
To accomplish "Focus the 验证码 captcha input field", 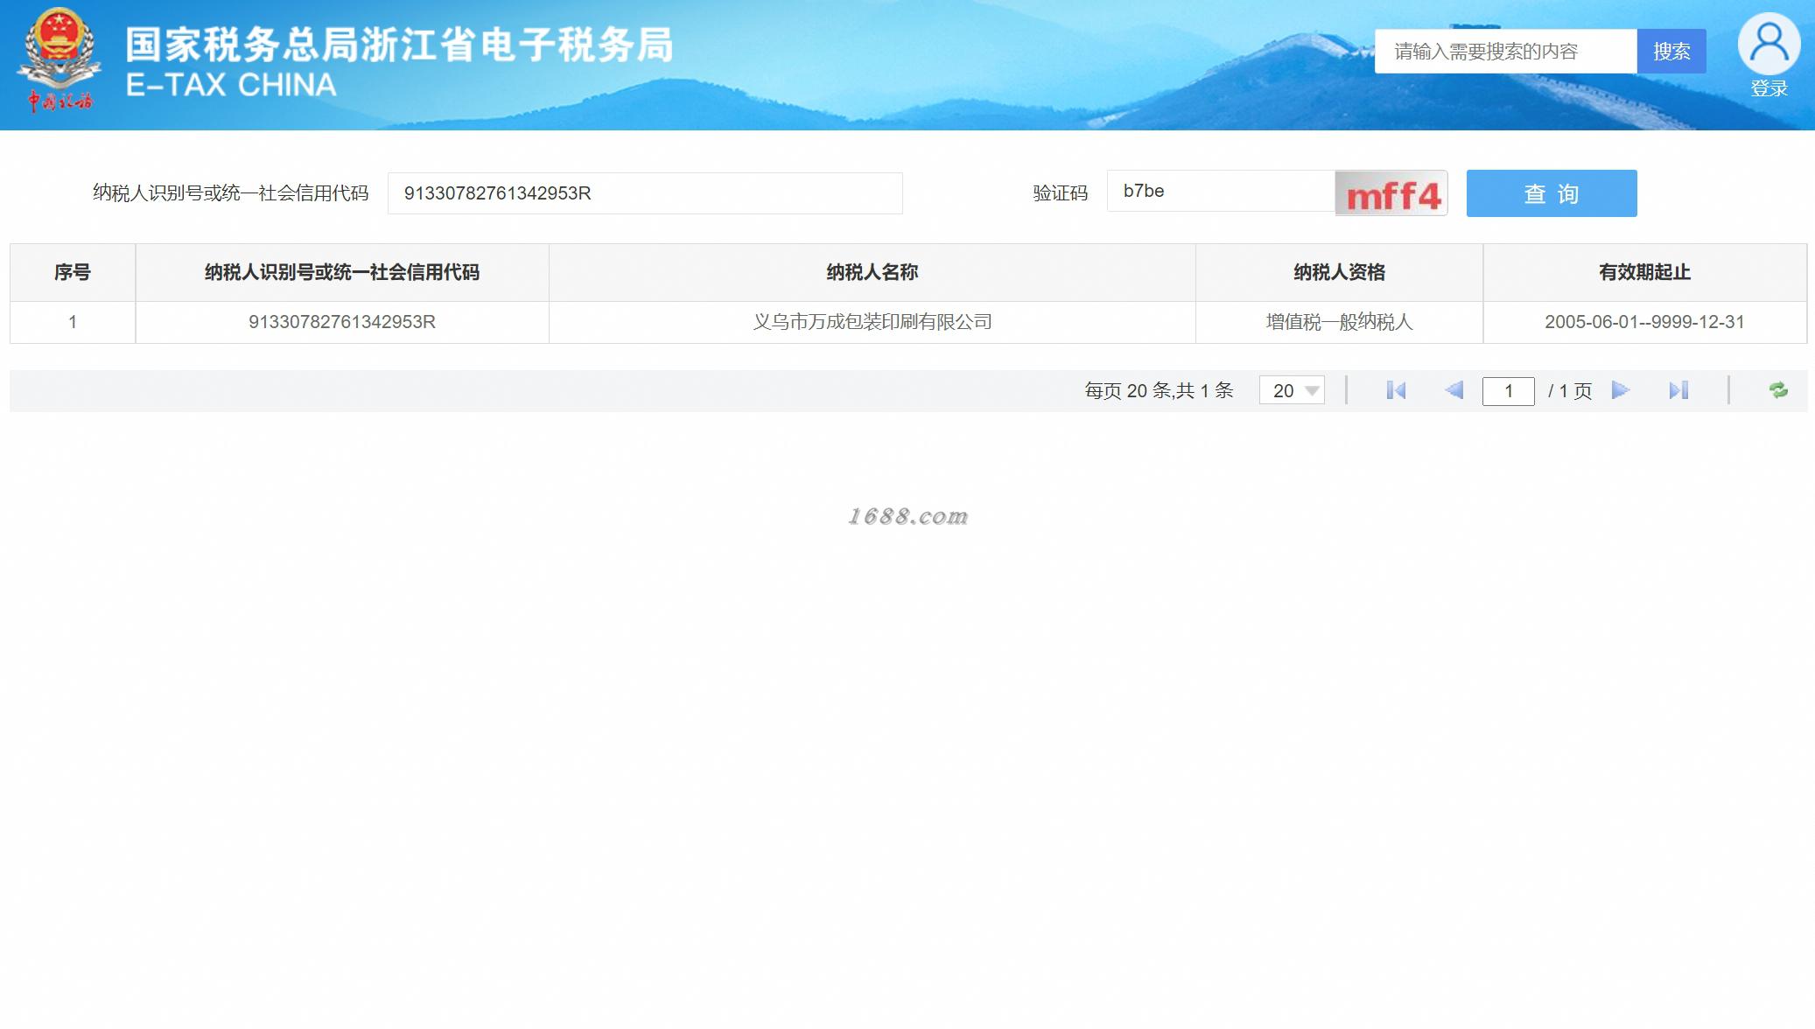I will [1221, 191].
